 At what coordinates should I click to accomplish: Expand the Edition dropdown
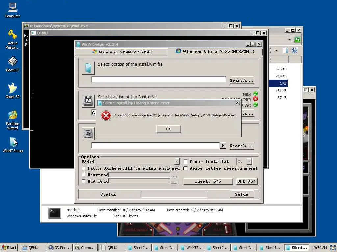pos(177,161)
